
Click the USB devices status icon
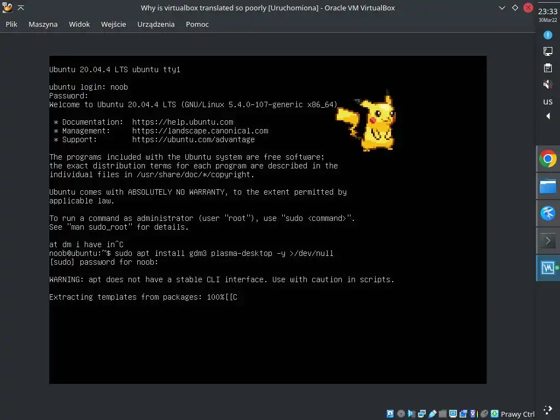[x=433, y=414]
